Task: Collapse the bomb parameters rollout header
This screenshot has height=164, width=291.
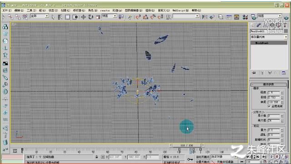Action: (x=268, y=84)
